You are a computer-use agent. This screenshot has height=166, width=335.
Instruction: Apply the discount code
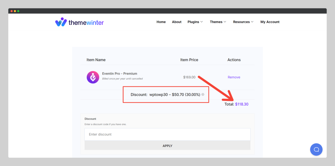[x=167, y=146]
